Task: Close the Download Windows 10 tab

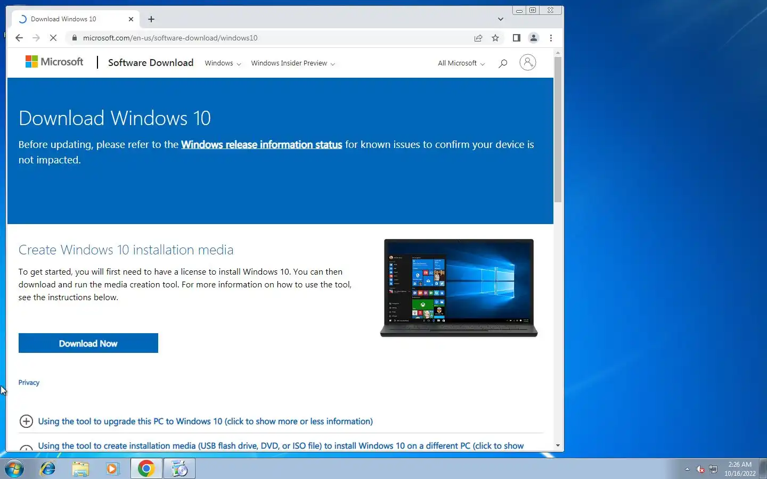Action: 131,19
